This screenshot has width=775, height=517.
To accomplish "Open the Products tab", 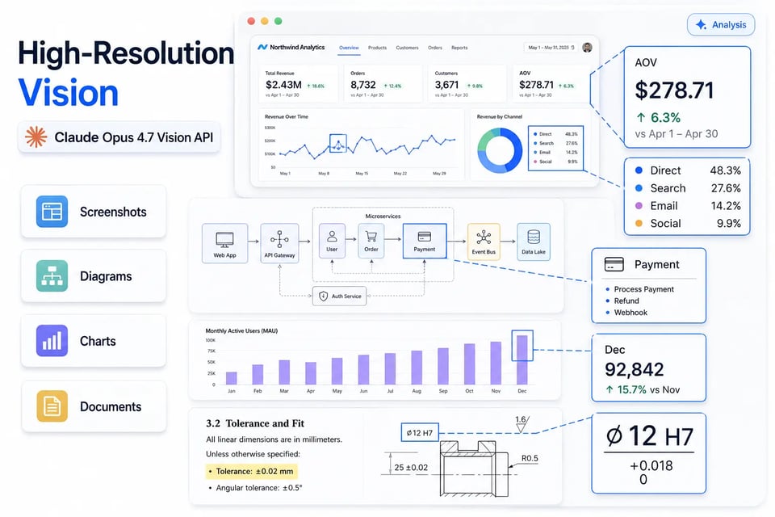I will pyautogui.click(x=377, y=48).
